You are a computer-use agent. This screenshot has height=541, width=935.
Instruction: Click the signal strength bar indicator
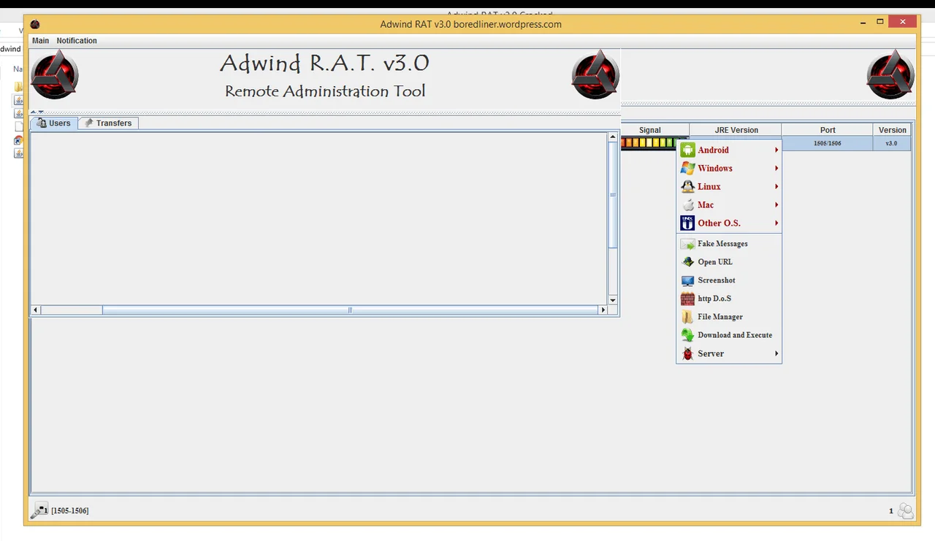point(647,142)
